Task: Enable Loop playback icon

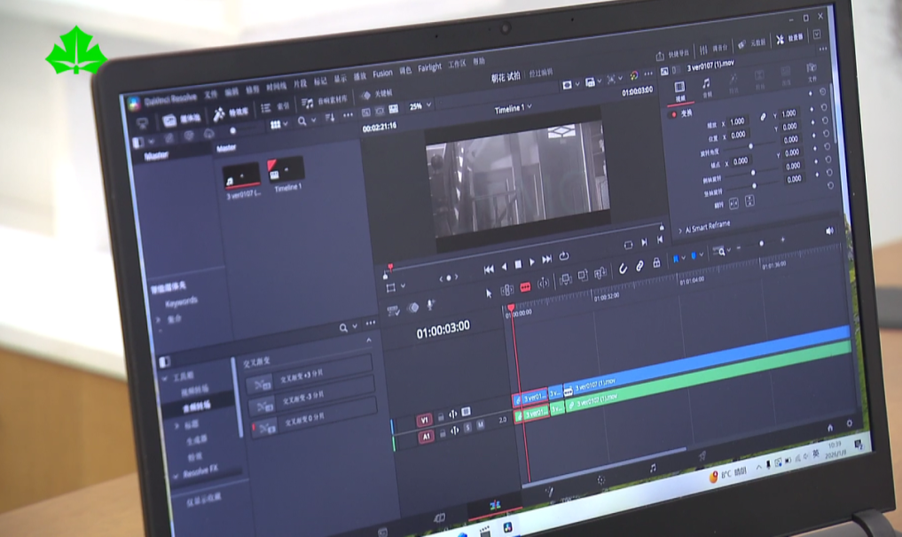Action: [x=563, y=257]
